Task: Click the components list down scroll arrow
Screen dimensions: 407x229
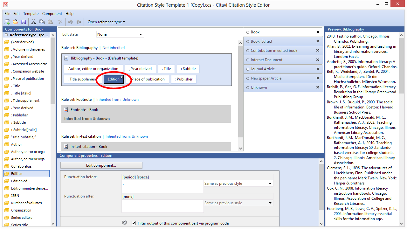Action: pos(53,224)
